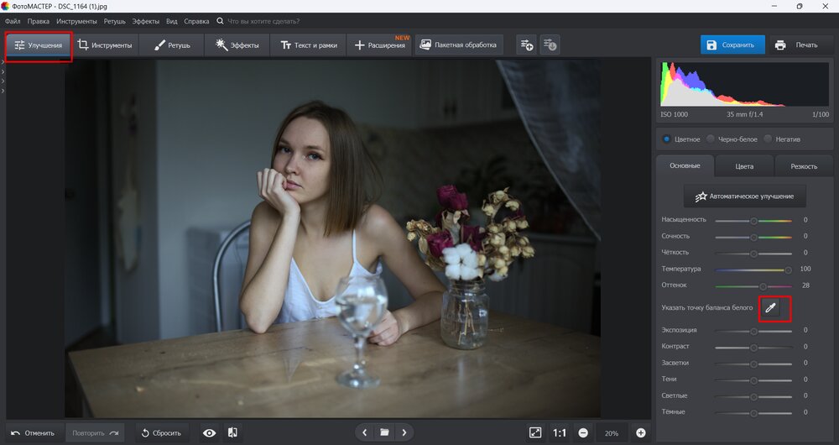Image resolution: width=839 pixels, height=445 pixels.
Task: Switch to the Резкость tab
Action: click(x=803, y=166)
